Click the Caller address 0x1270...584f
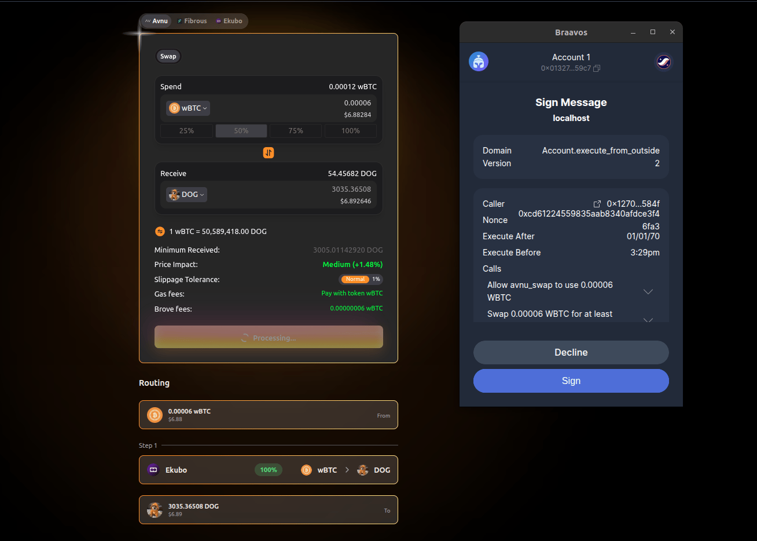757x541 pixels. tap(633, 204)
